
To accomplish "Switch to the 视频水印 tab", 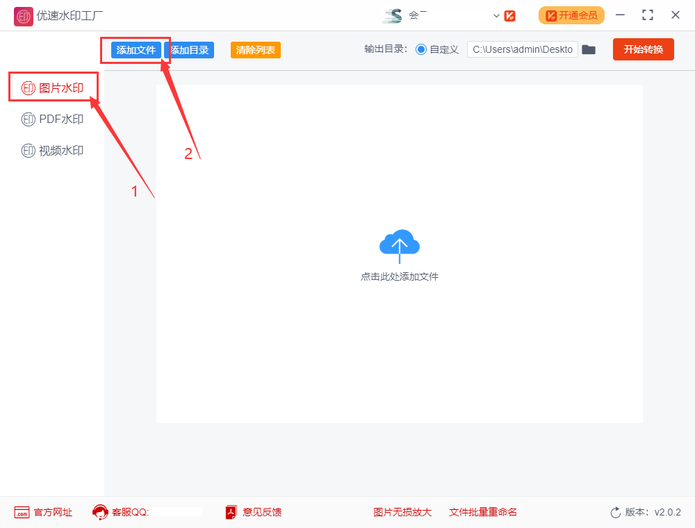I will point(59,150).
